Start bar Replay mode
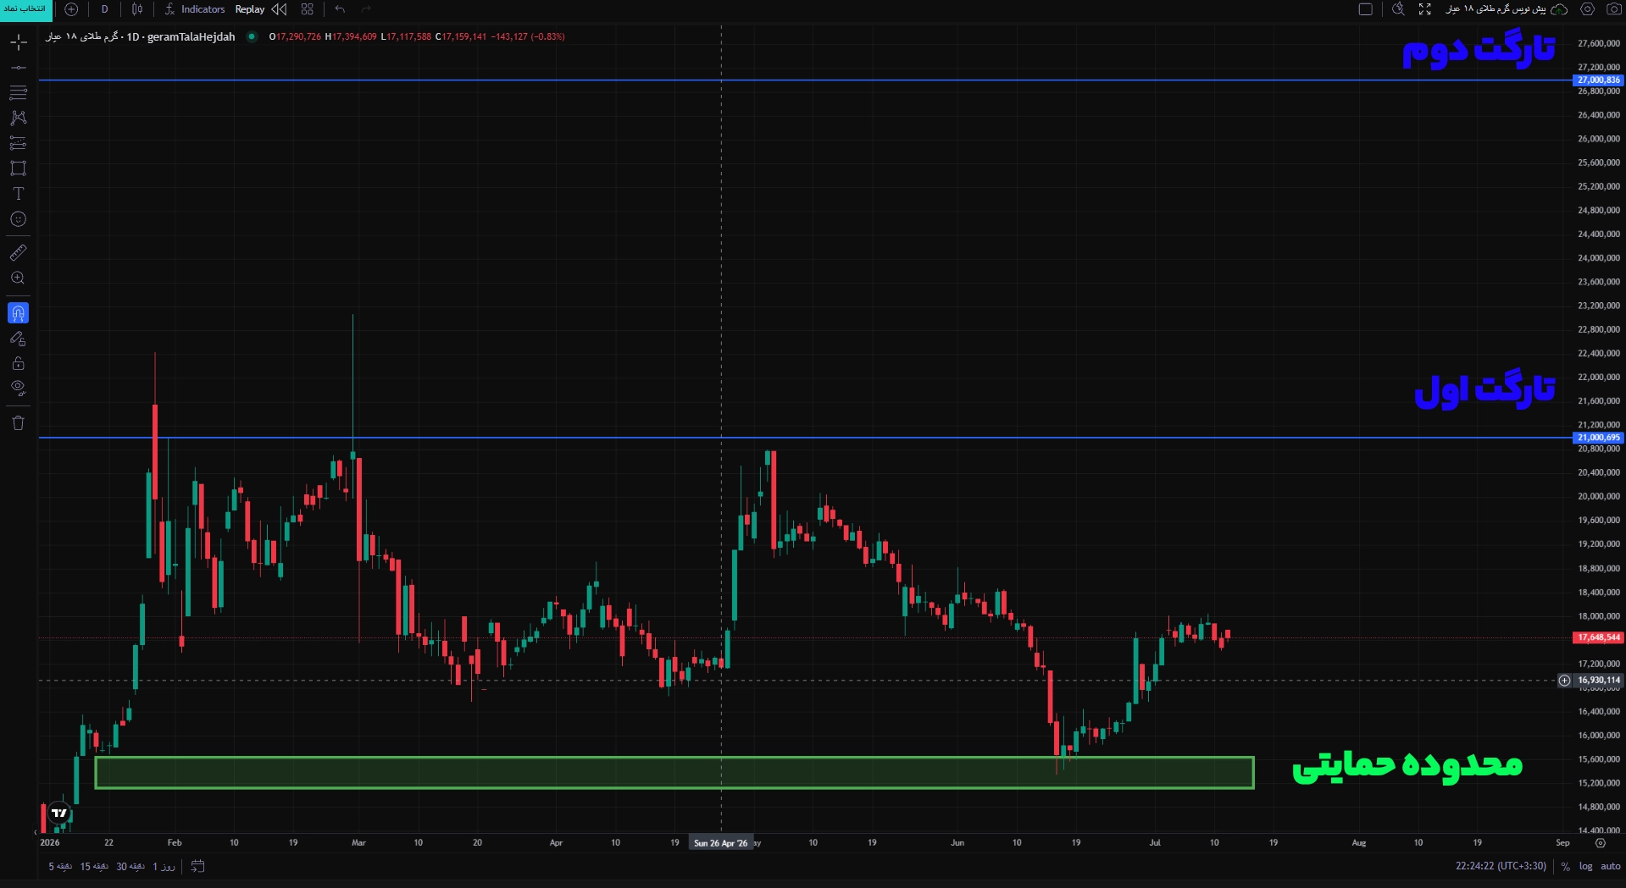1626x888 pixels. (250, 9)
